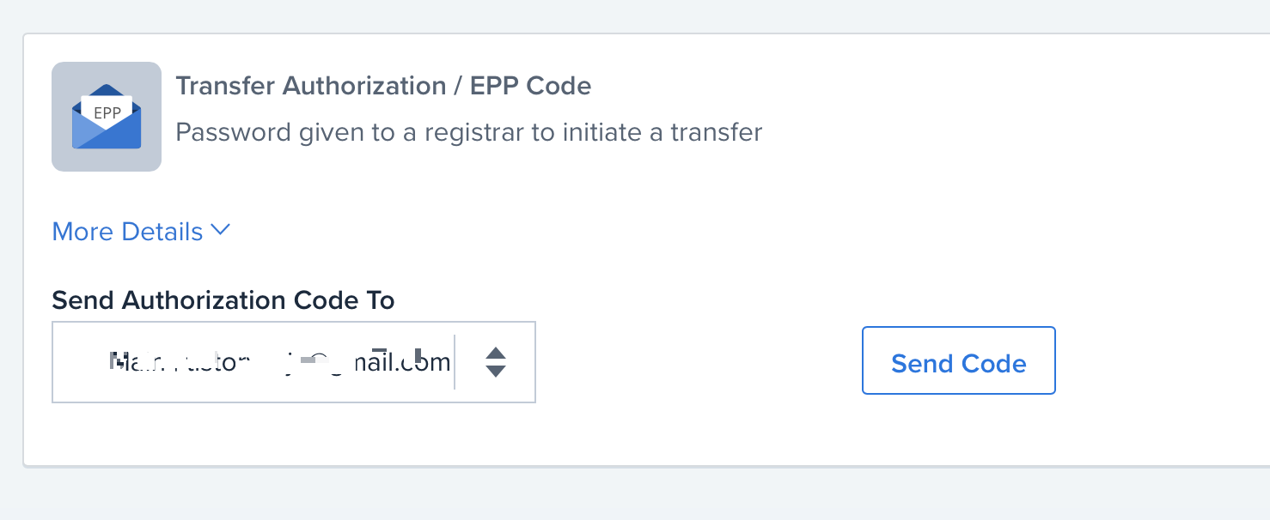Click the envelope flap in the EPP icon
The width and height of the screenshot is (1270, 520).
tap(107, 90)
